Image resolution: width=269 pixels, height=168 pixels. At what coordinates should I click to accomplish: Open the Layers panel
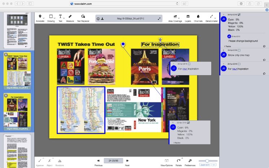188,17
